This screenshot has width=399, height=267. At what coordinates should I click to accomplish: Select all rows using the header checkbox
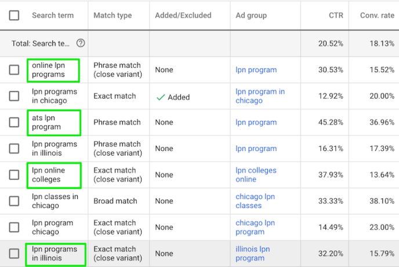tap(14, 16)
